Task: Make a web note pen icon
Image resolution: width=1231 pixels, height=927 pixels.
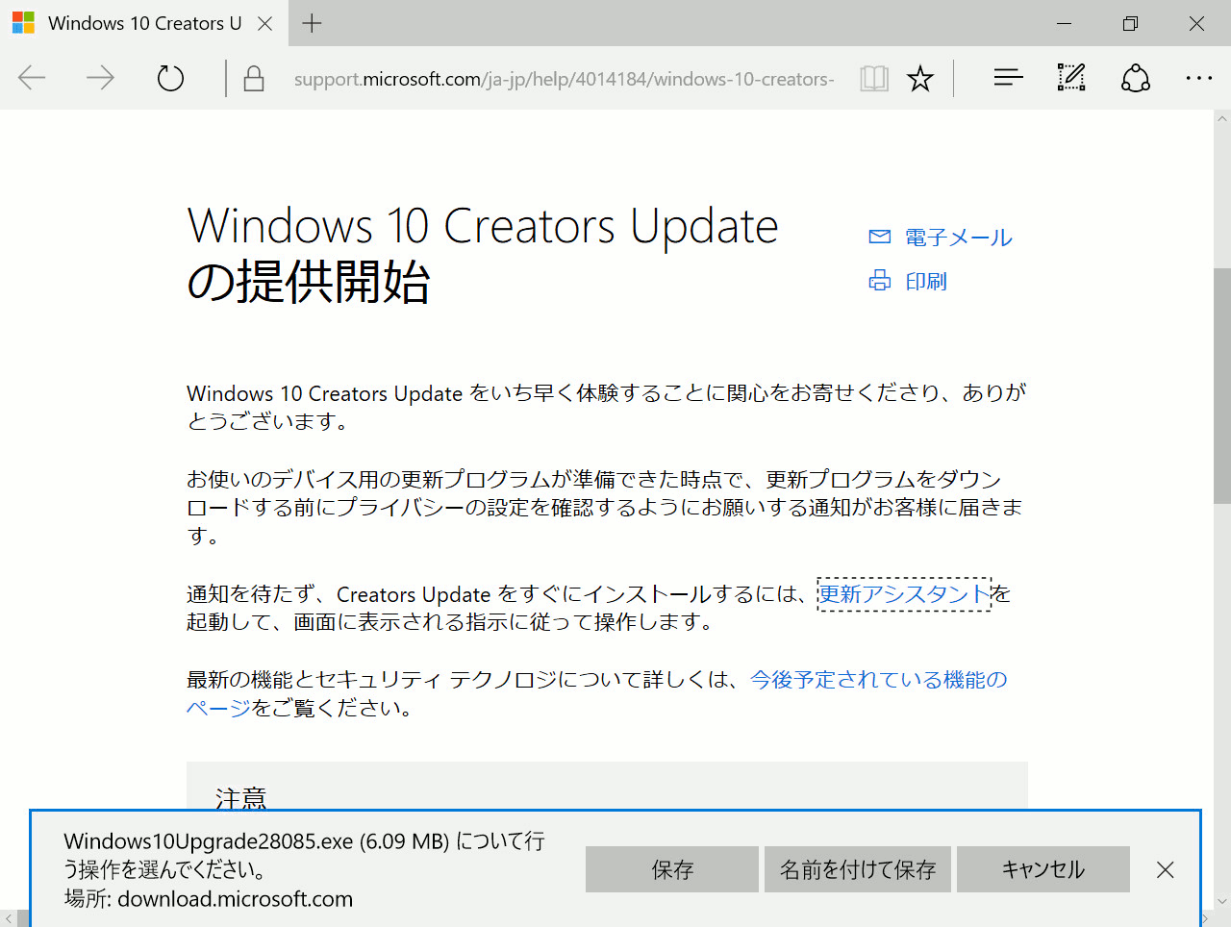Action: click(1071, 78)
